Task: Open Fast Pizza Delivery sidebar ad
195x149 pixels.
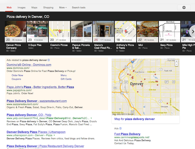Action: (x=127, y=134)
